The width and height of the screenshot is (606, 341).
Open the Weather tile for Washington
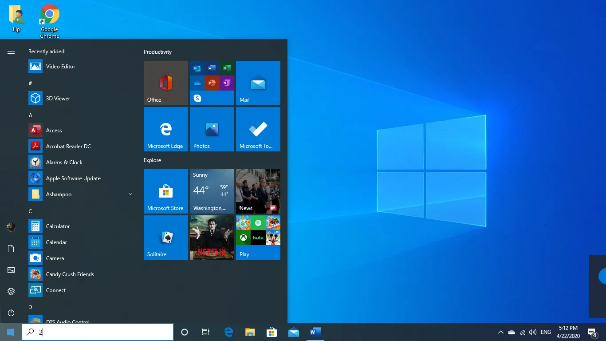(212, 191)
